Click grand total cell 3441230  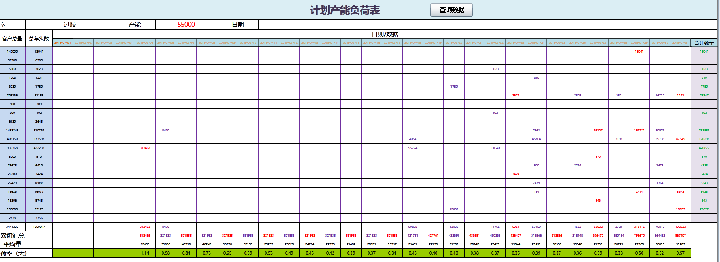coord(12,227)
